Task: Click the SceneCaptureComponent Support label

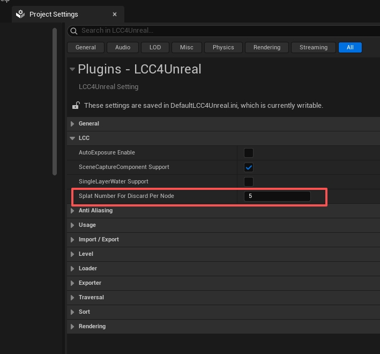Action: 124,167
